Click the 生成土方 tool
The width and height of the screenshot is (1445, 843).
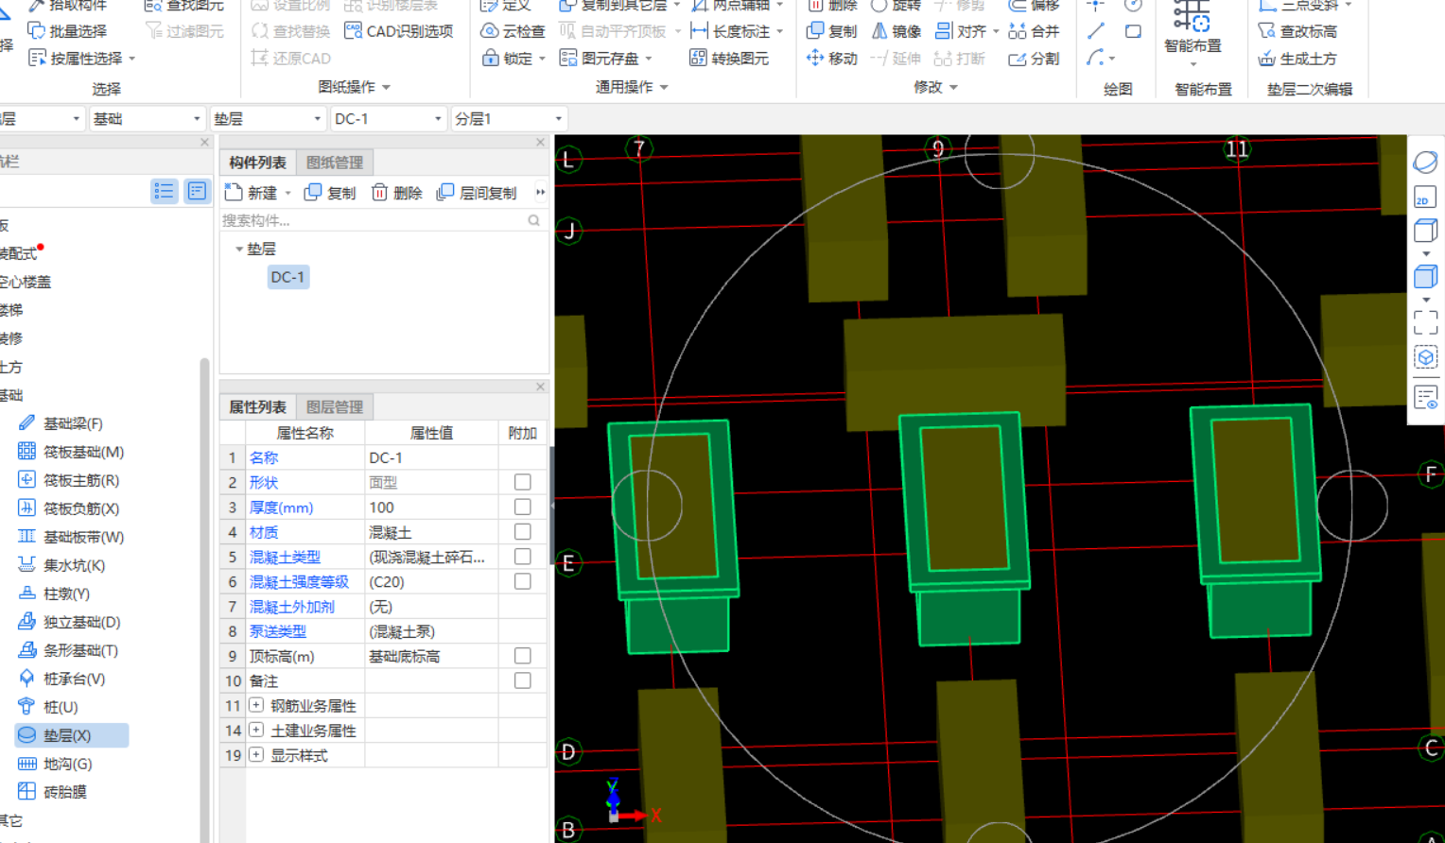pos(1297,59)
